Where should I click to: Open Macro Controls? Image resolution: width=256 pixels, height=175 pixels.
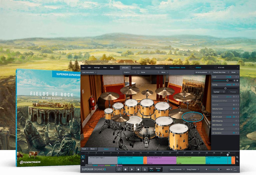click(x=177, y=169)
